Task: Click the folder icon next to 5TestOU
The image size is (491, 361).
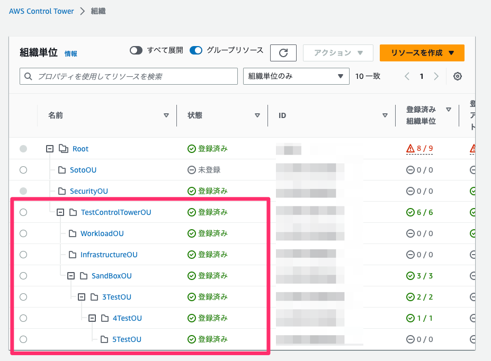Action: point(104,339)
